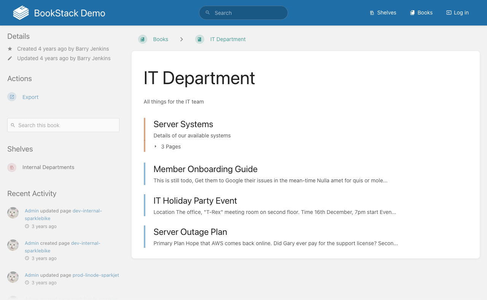Expand the 3 Pages list under Server Systems
This screenshot has height=300, width=487.
click(x=167, y=147)
